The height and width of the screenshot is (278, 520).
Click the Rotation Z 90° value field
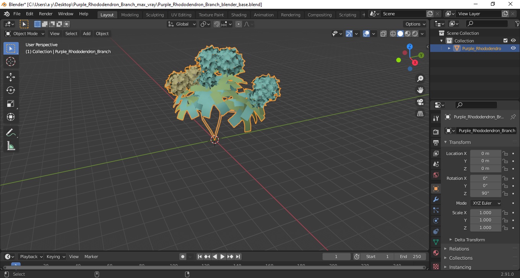pos(485,193)
